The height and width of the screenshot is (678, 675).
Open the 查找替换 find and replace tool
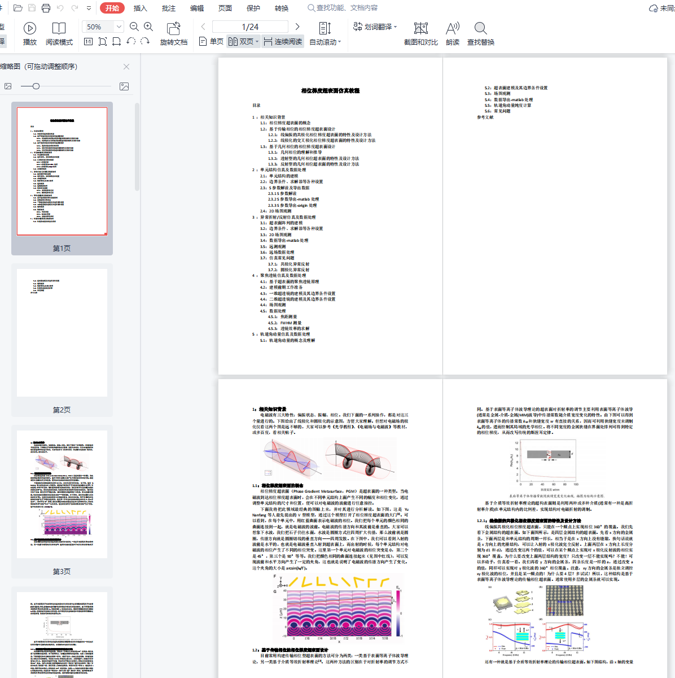click(x=481, y=33)
